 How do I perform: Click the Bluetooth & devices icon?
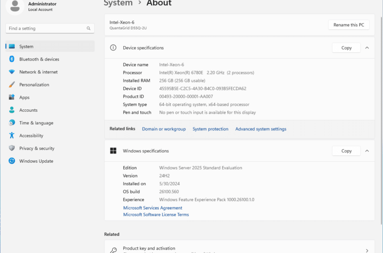point(12,59)
